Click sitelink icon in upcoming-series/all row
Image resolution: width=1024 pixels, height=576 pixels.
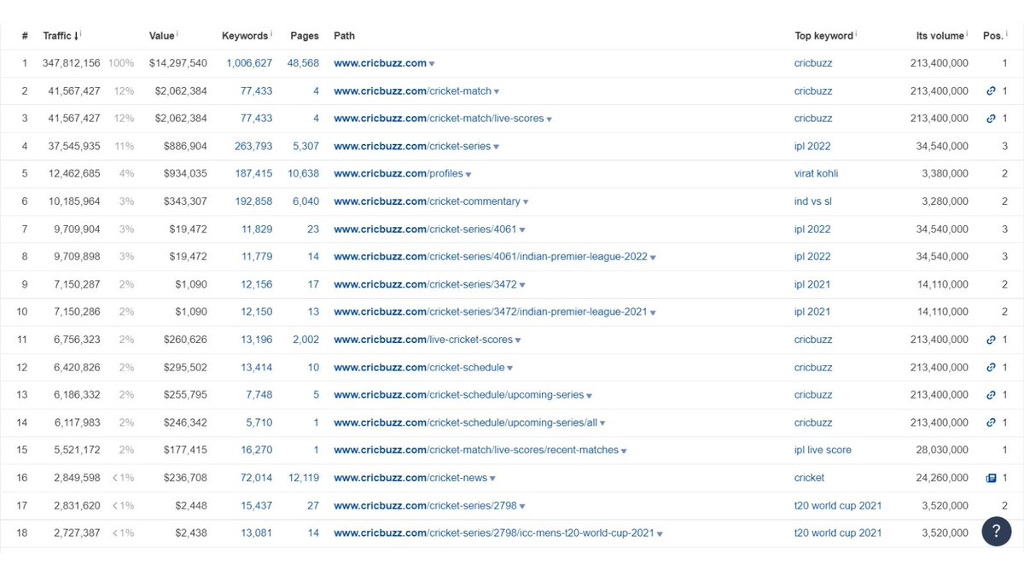coord(991,422)
